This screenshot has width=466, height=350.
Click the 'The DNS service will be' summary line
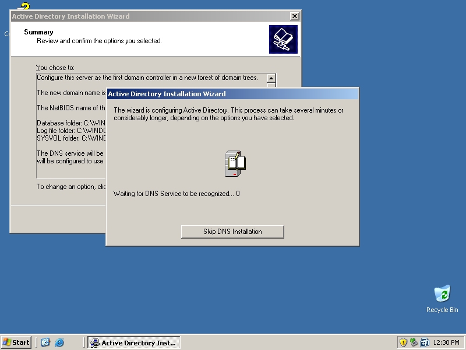pyautogui.click(x=70, y=153)
